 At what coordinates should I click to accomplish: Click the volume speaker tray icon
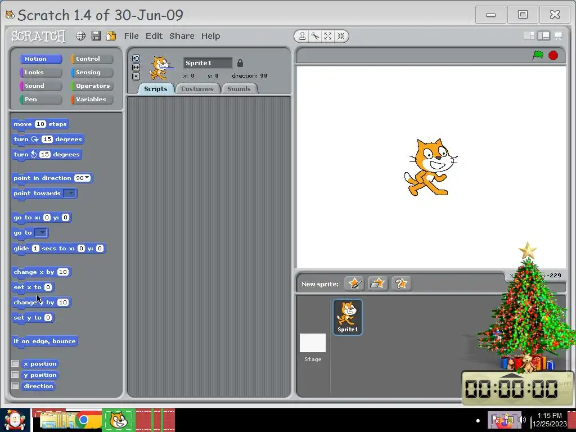click(x=521, y=420)
